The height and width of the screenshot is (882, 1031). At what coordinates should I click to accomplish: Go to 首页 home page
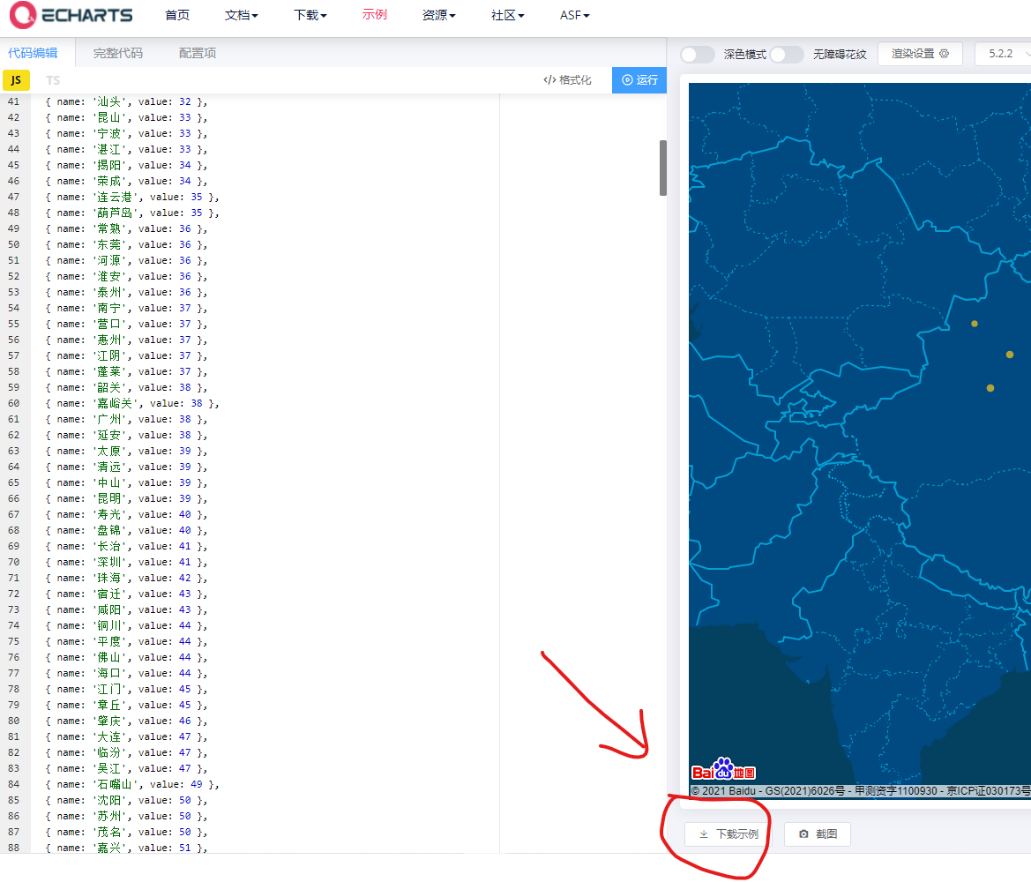point(176,15)
